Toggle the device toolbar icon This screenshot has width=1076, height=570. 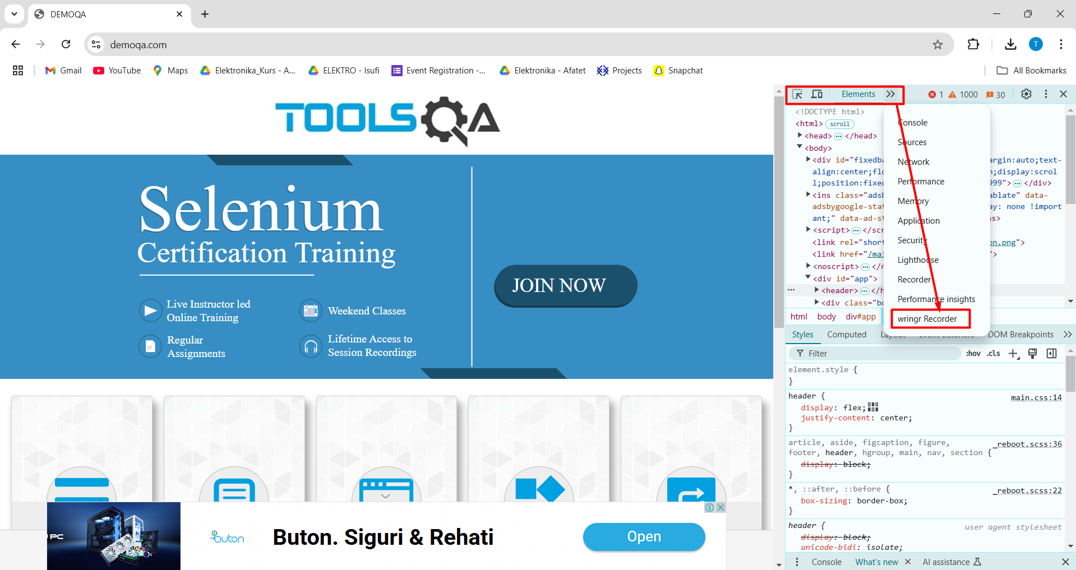(817, 94)
